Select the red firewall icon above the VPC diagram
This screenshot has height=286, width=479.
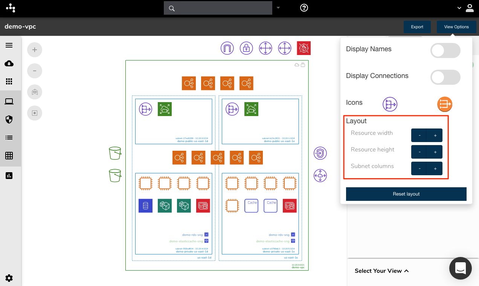click(x=304, y=48)
